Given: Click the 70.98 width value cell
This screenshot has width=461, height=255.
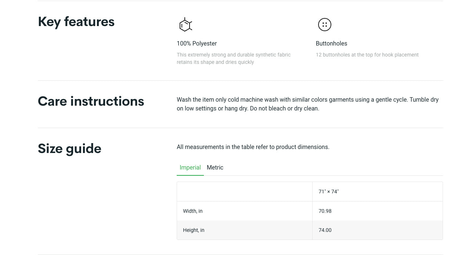Looking at the screenshot, I should [325, 211].
